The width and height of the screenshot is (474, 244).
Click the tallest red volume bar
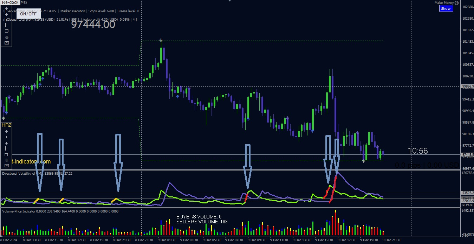point(335,224)
